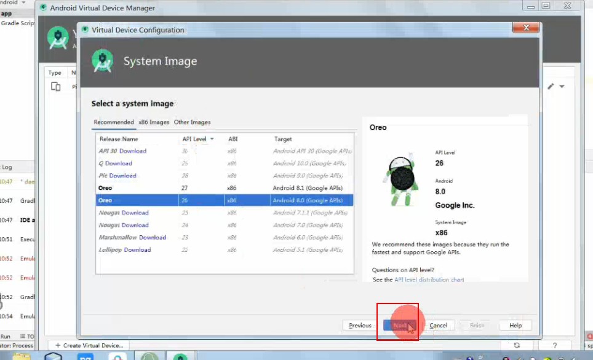Click the Type column header in AVD Manager
The image size is (593, 360).
(x=55, y=72)
